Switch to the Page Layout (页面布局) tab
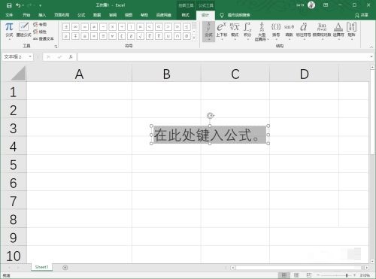376x279 pixels. (62, 15)
